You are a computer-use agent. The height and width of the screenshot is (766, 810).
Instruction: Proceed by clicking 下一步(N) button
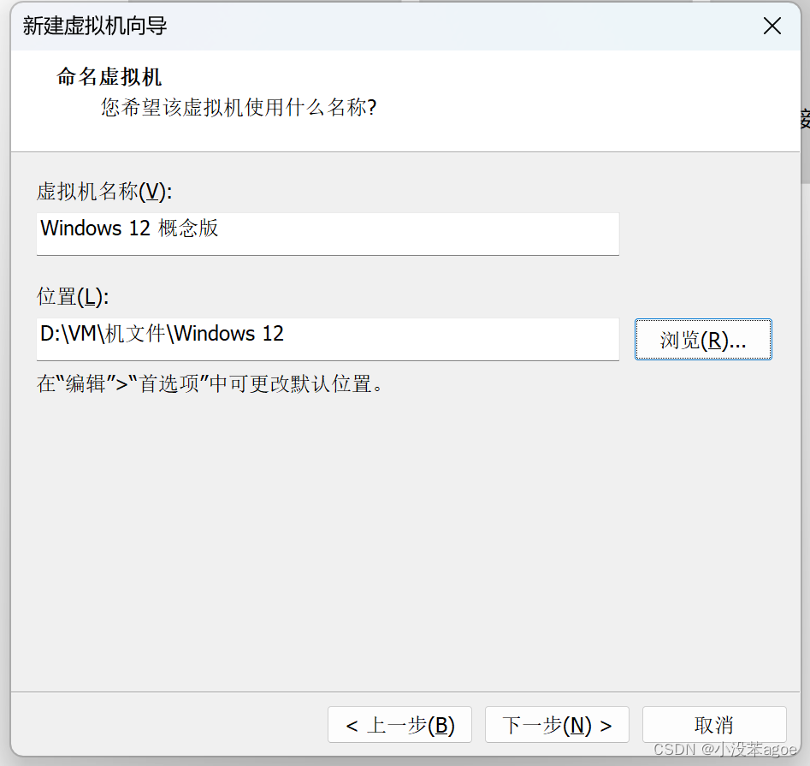[x=557, y=725]
